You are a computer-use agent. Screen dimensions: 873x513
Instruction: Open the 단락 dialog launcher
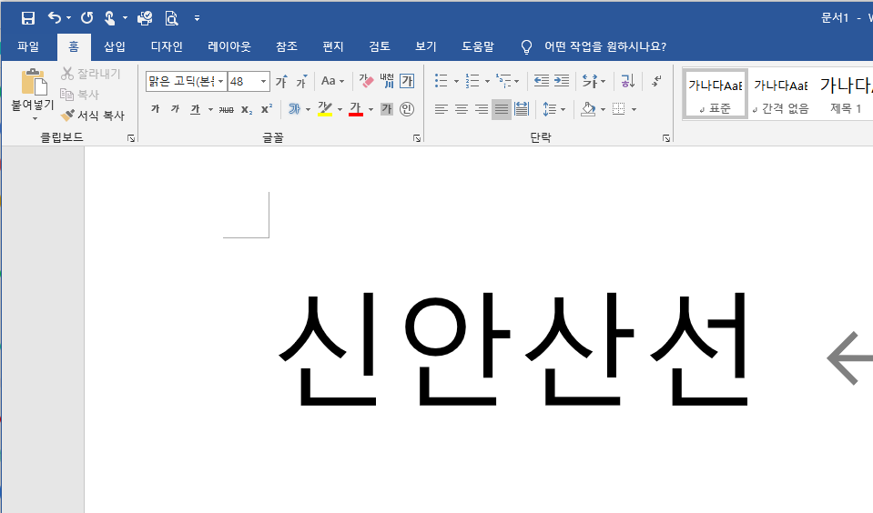click(666, 138)
